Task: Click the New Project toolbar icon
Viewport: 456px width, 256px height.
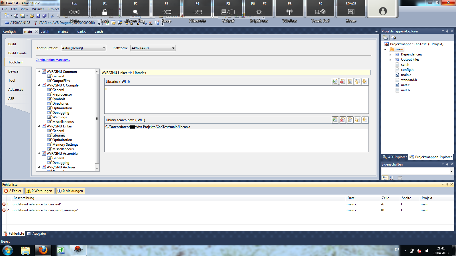Action: [x=7, y=16]
